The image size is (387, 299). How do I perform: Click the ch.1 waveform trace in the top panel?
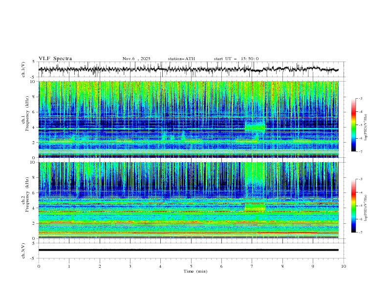pyautogui.click(x=188, y=69)
